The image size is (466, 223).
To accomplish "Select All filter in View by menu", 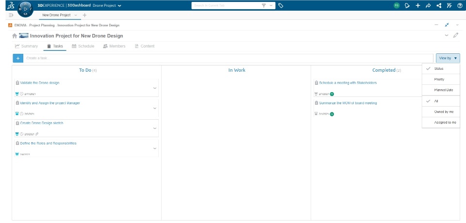I will click(441, 101).
